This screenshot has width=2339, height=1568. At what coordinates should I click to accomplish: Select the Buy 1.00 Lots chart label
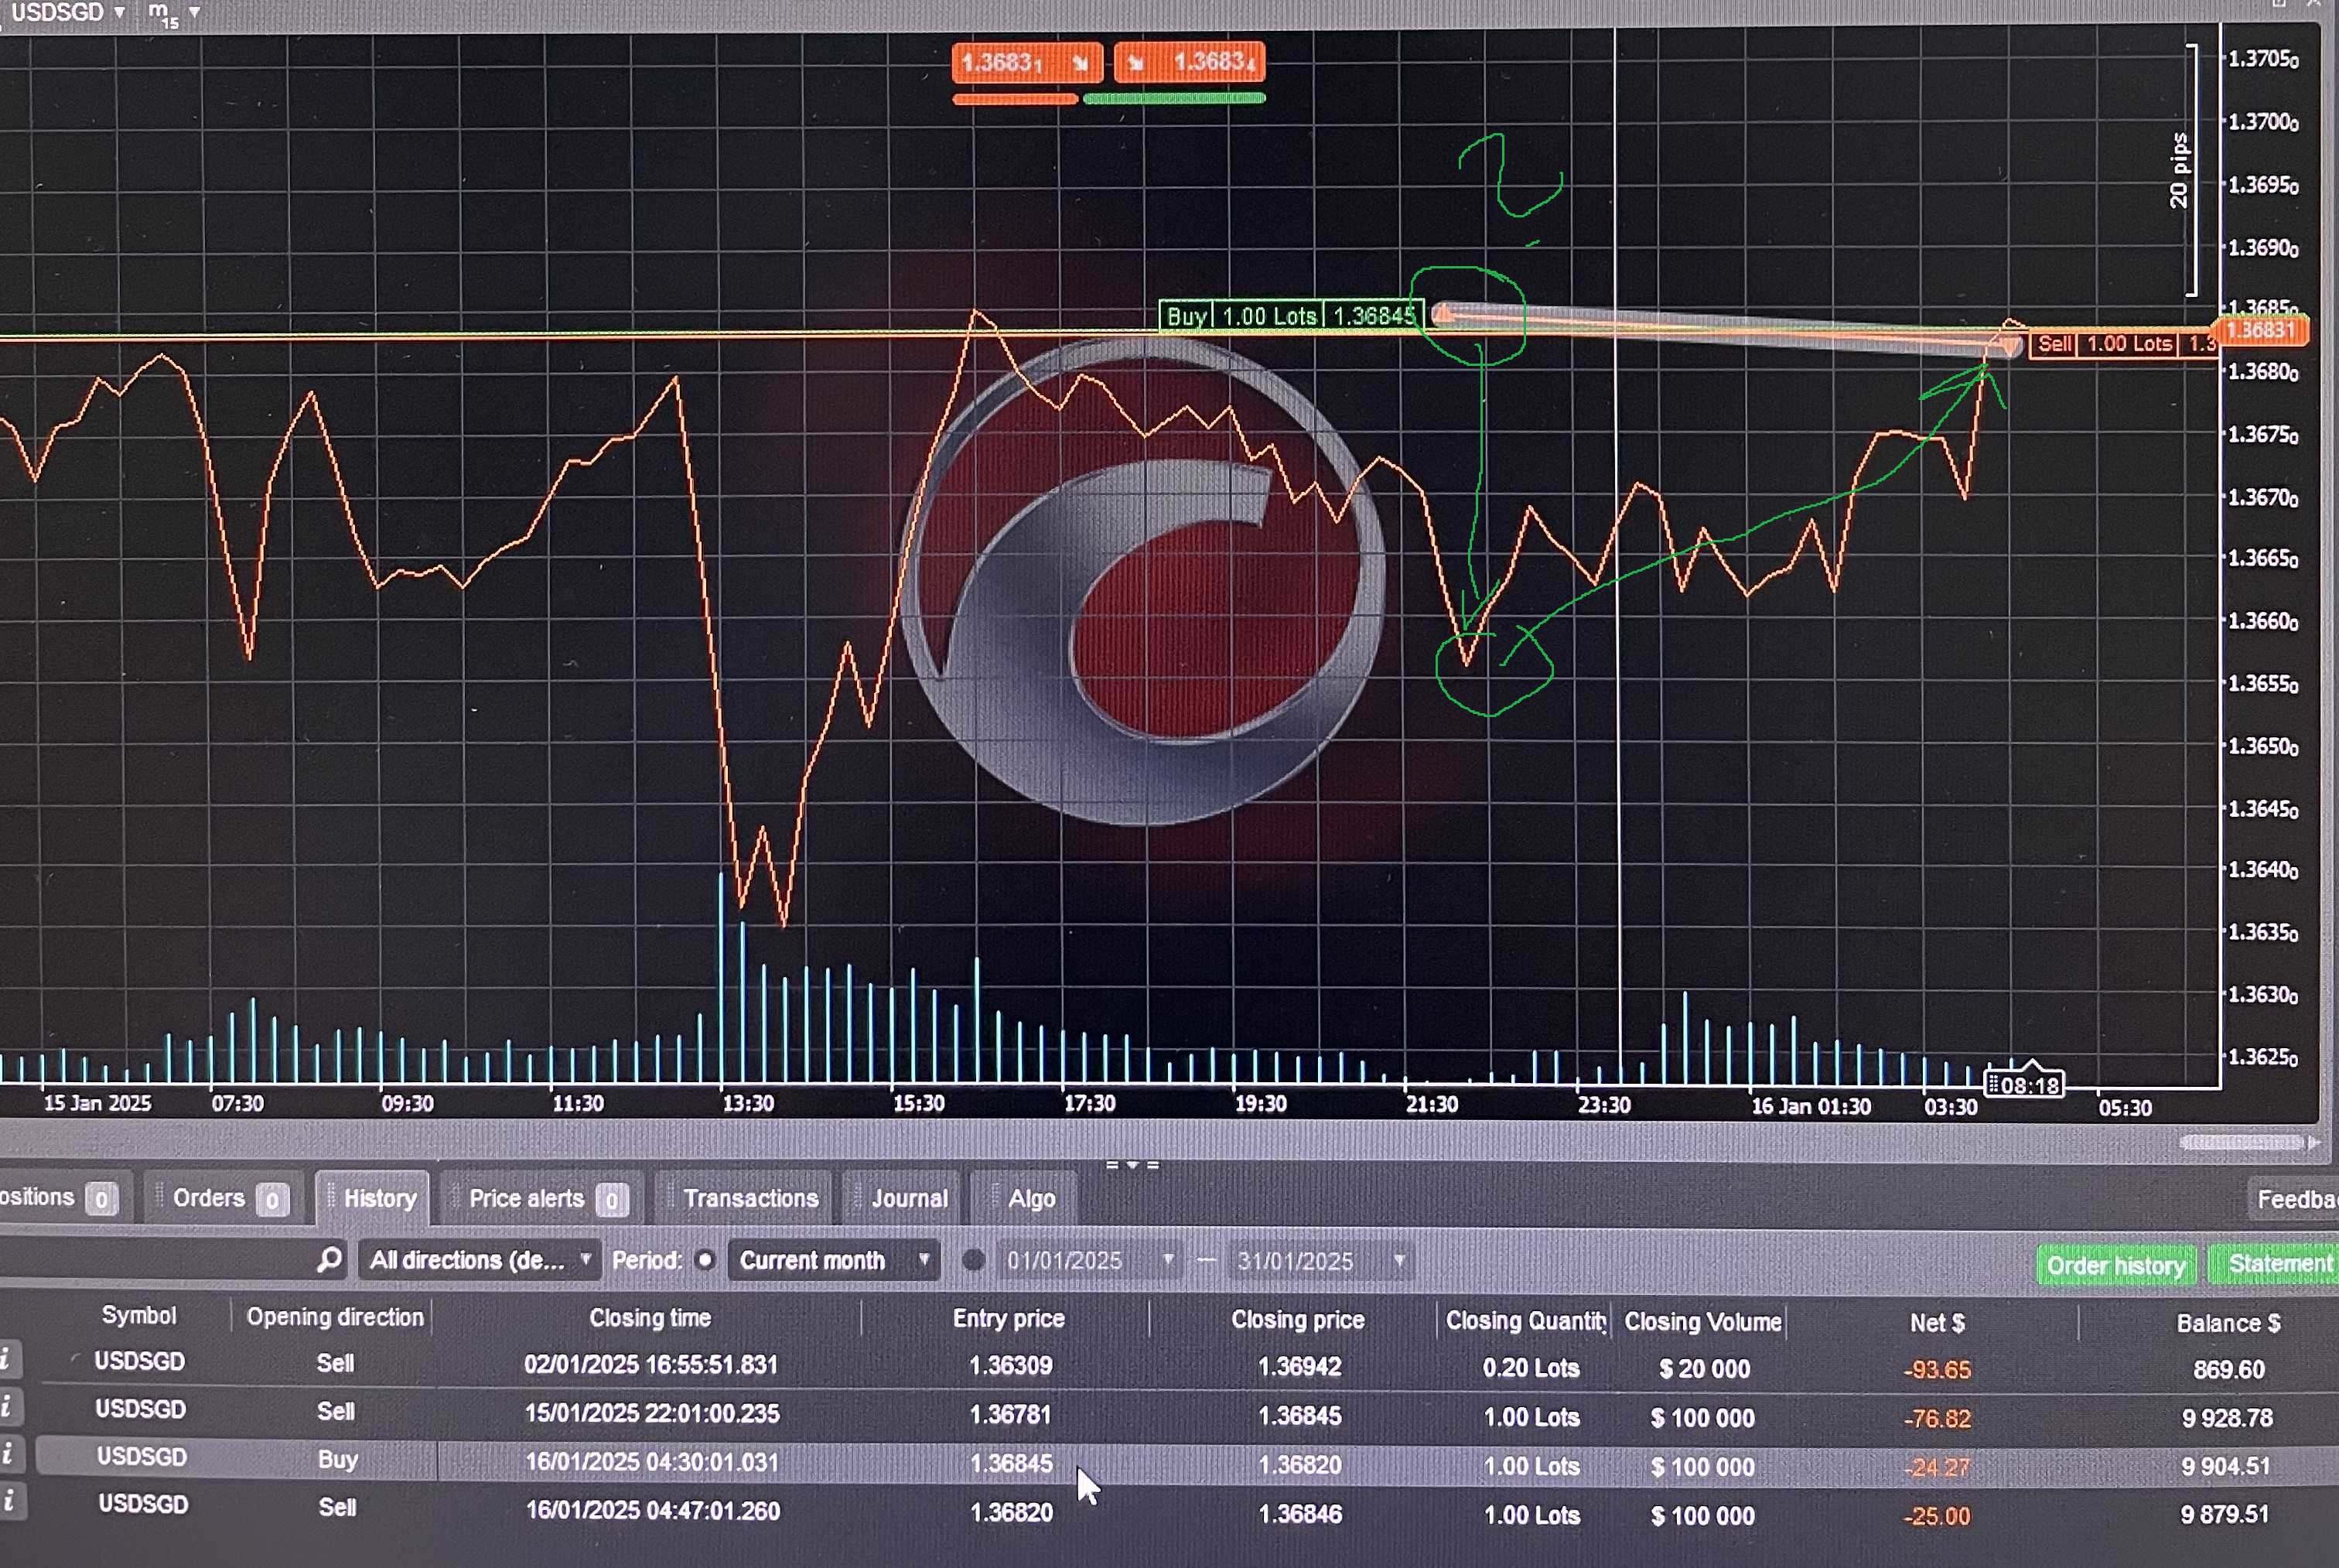click(x=1291, y=316)
